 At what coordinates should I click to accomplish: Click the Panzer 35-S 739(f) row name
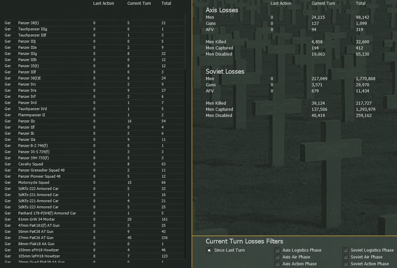[x=34, y=152]
